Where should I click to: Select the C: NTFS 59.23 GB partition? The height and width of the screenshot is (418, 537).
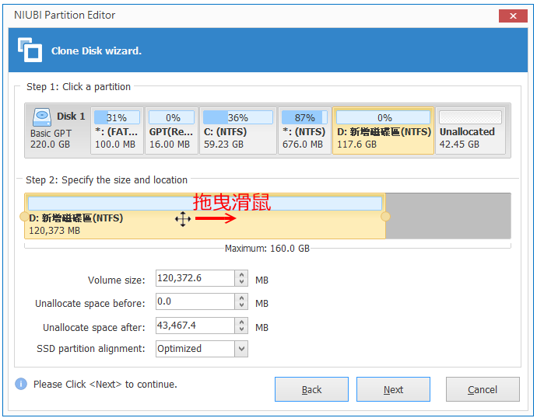tap(237, 131)
